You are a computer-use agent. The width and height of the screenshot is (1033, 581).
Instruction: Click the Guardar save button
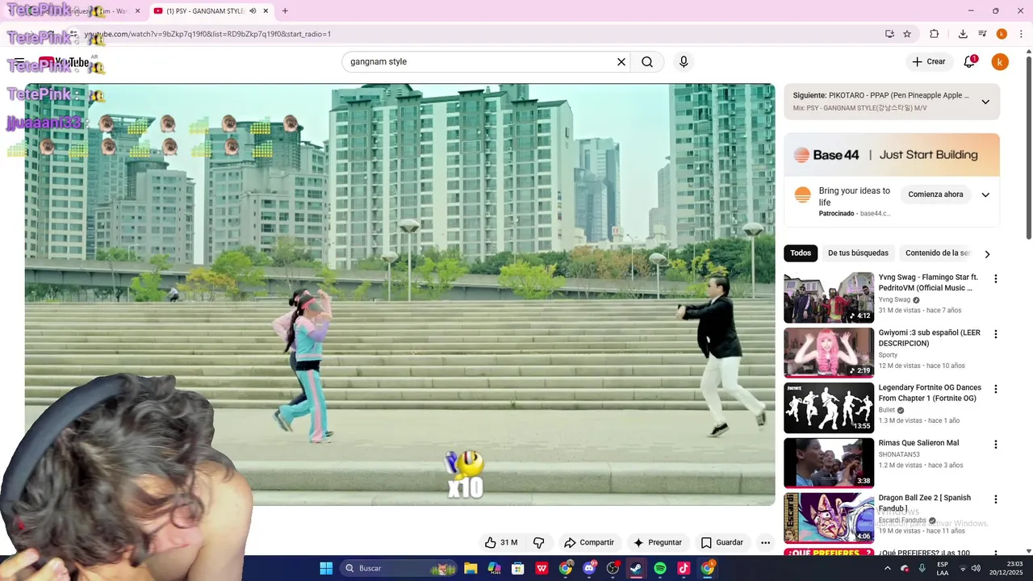point(722,542)
